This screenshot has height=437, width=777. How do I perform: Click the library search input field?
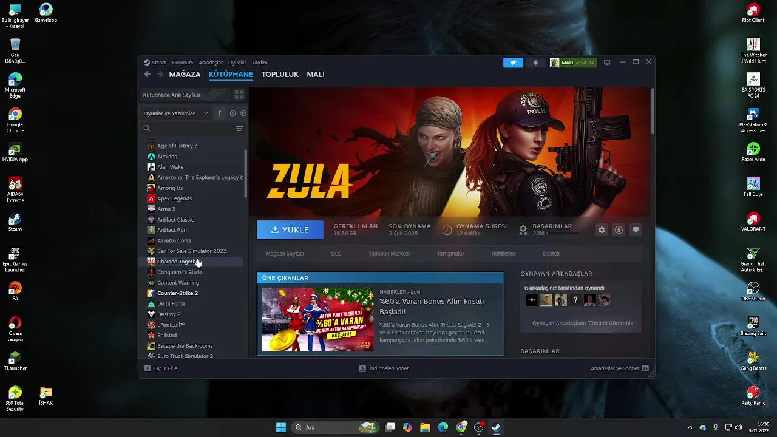[192, 129]
